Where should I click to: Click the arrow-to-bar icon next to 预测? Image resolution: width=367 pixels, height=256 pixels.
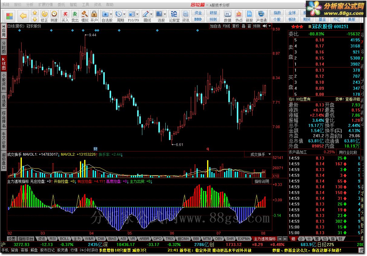click(x=264, y=26)
